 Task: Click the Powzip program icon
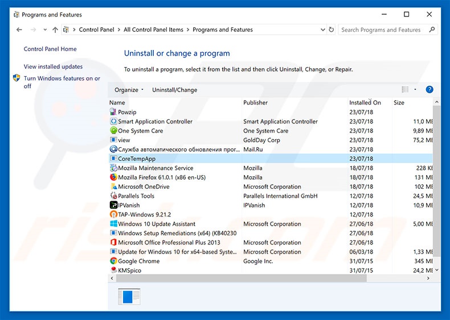tap(113, 112)
